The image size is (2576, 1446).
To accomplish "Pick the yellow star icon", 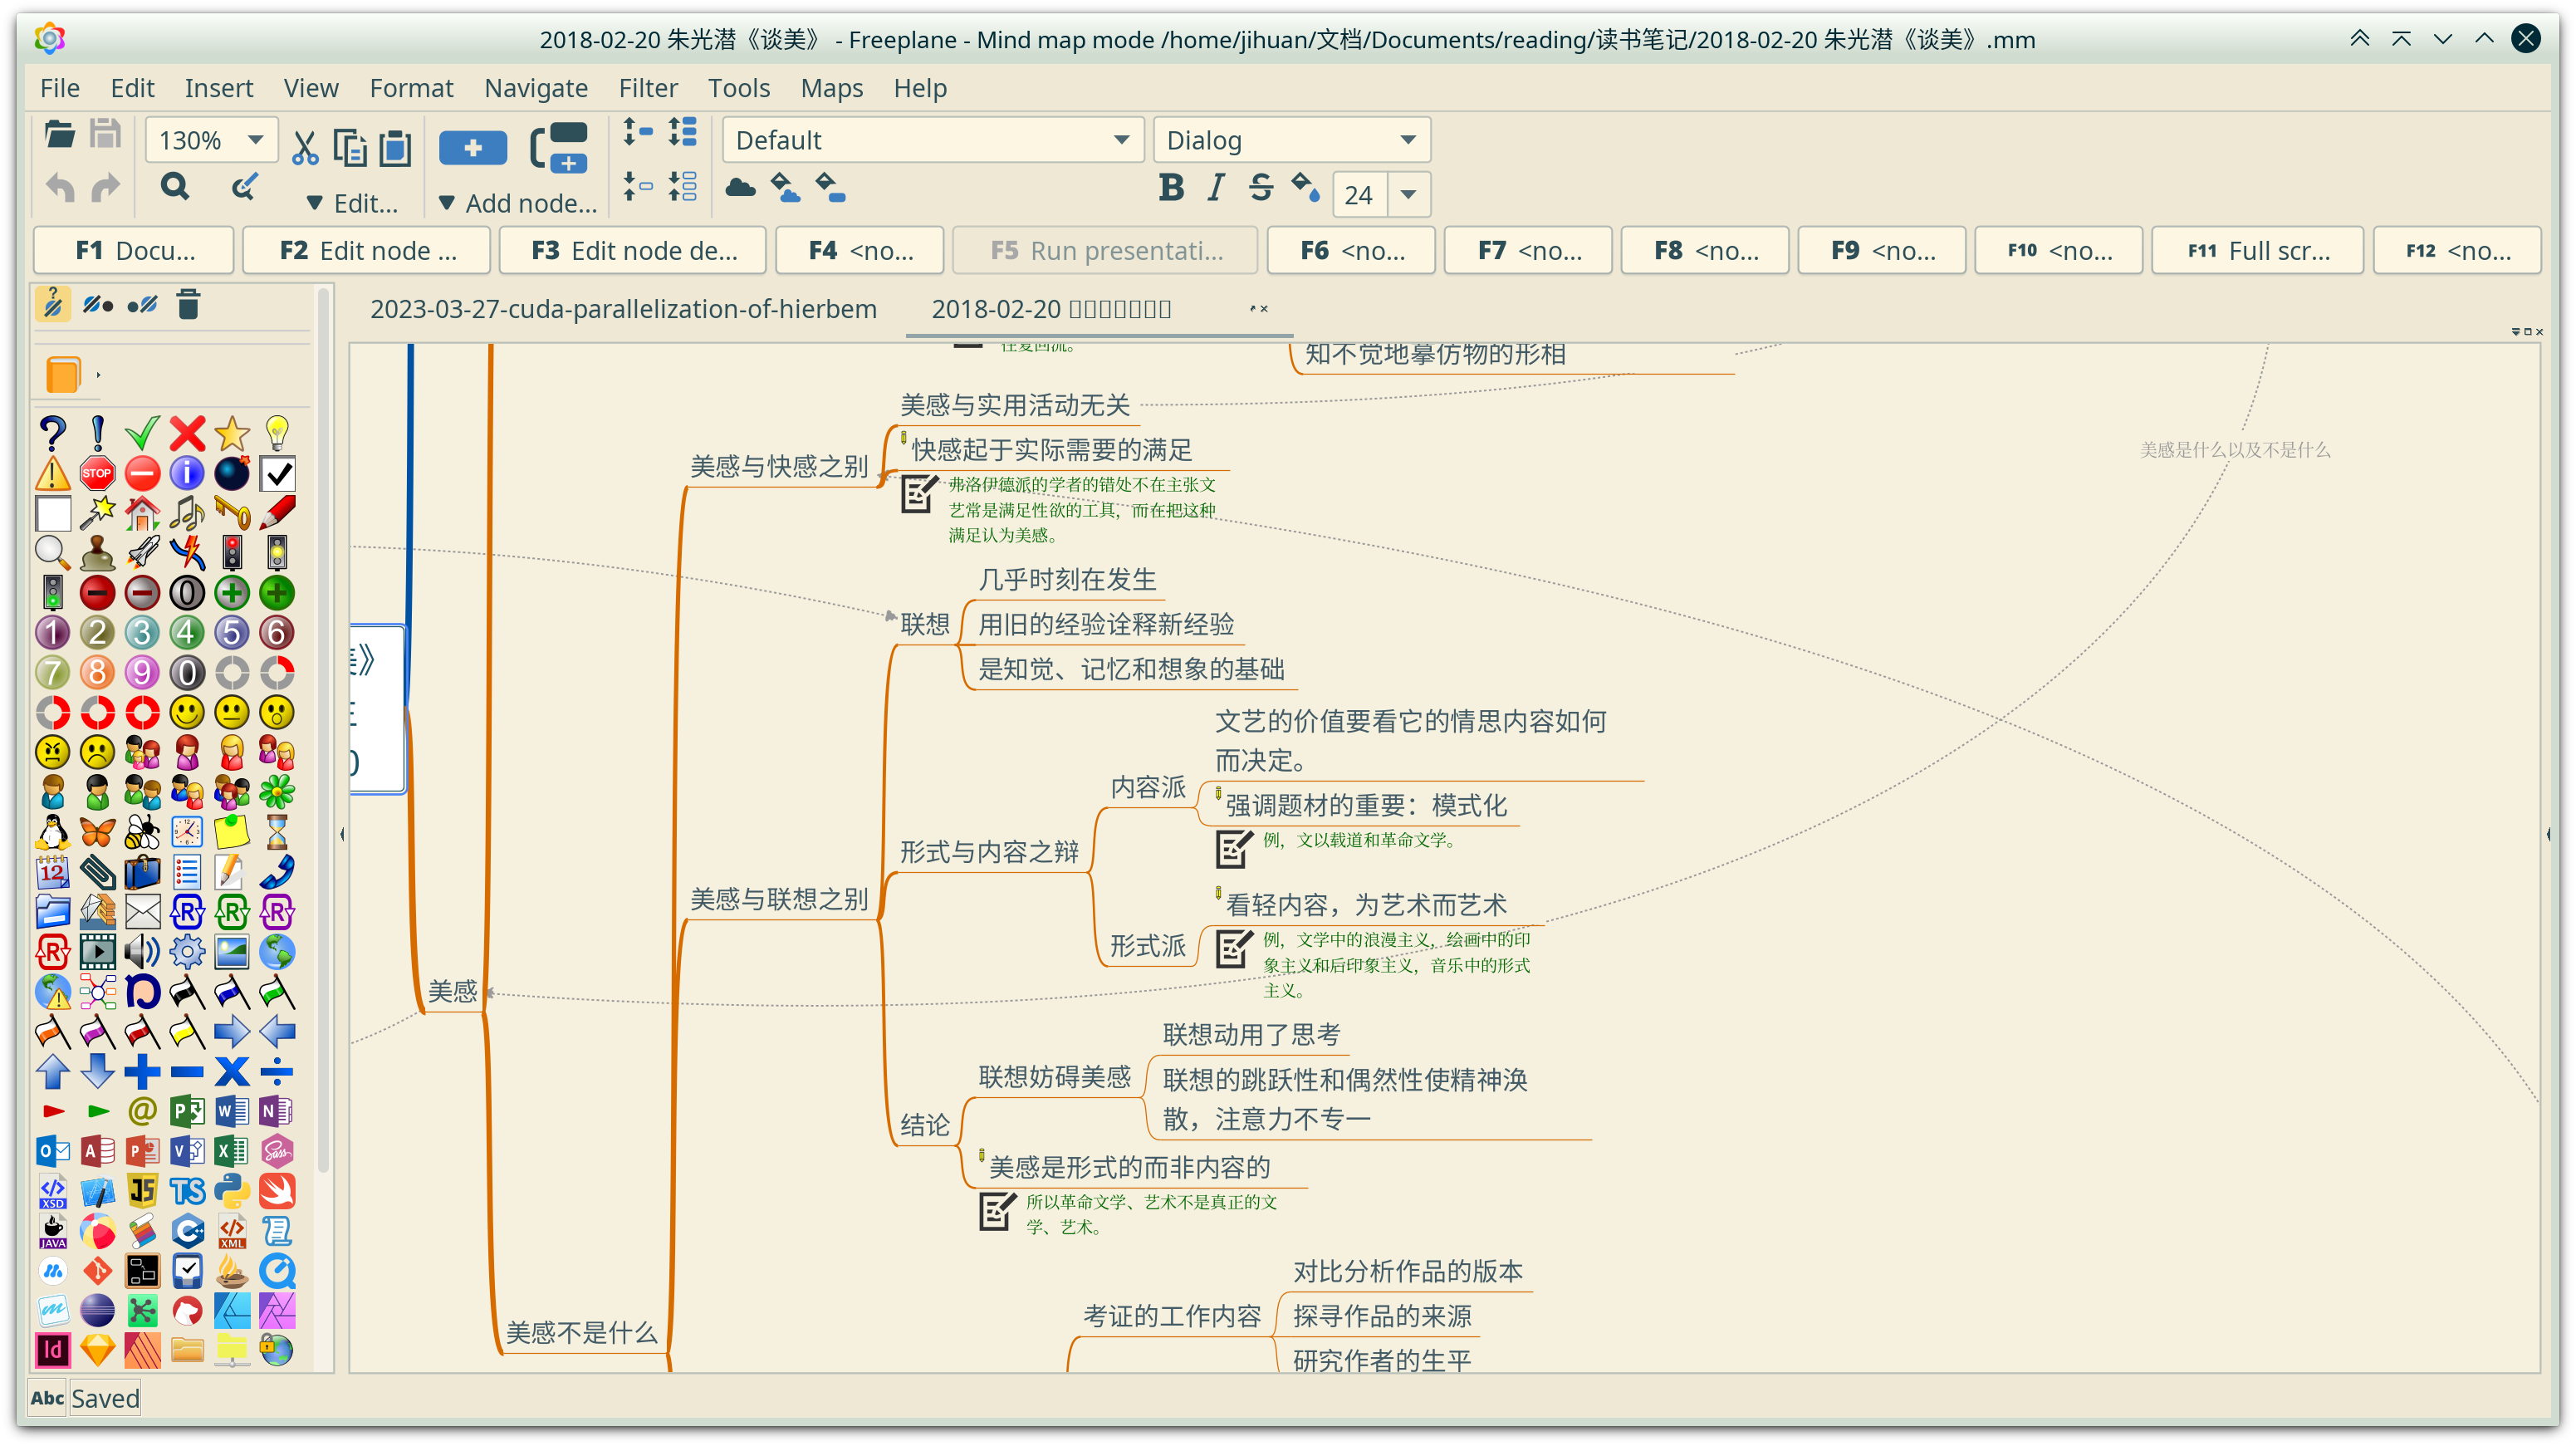I will pos(232,433).
